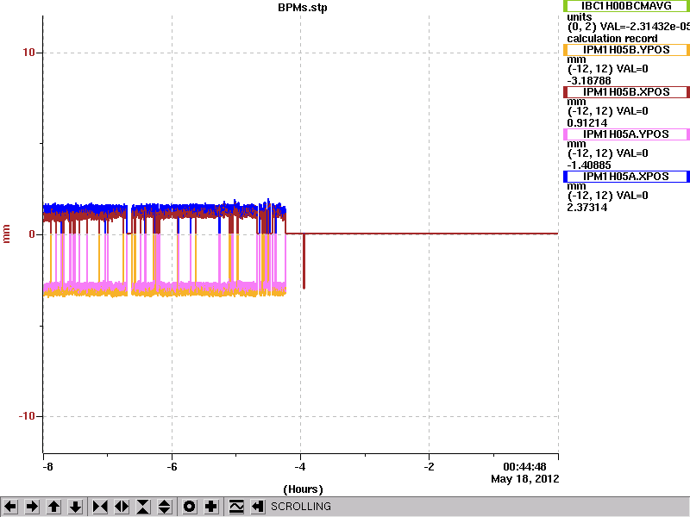Pan the plot down with the down arrow

click(x=75, y=507)
